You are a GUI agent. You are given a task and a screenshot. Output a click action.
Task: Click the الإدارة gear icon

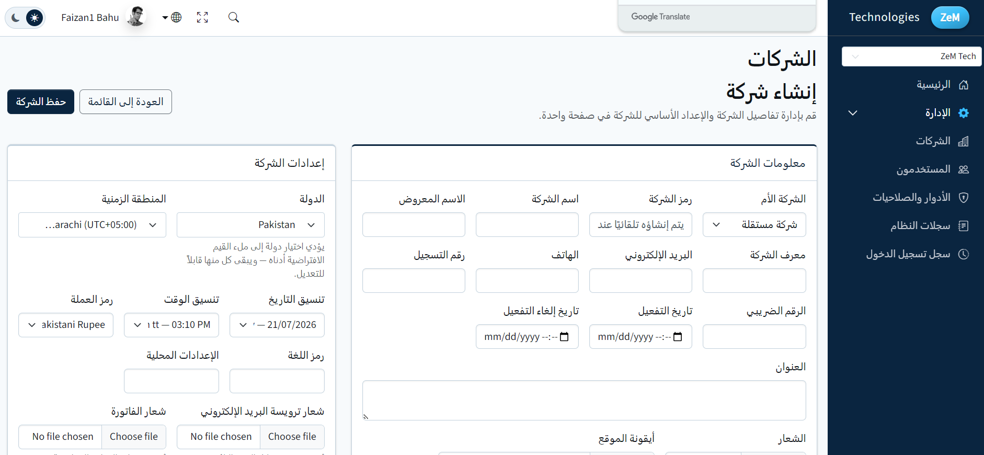pos(964,113)
